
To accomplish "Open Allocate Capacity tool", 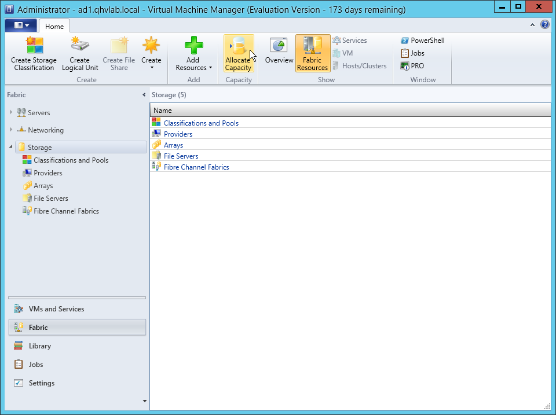I will click(x=238, y=54).
